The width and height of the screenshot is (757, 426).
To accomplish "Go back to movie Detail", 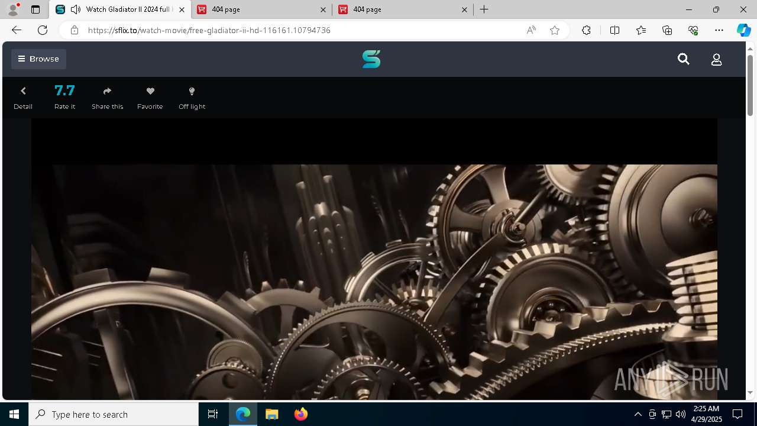I will (23, 98).
